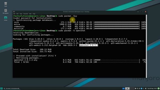The width and height of the screenshot is (160, 90).
Task: Open clipboard manager paperclip tray icon
Action: 139,88
